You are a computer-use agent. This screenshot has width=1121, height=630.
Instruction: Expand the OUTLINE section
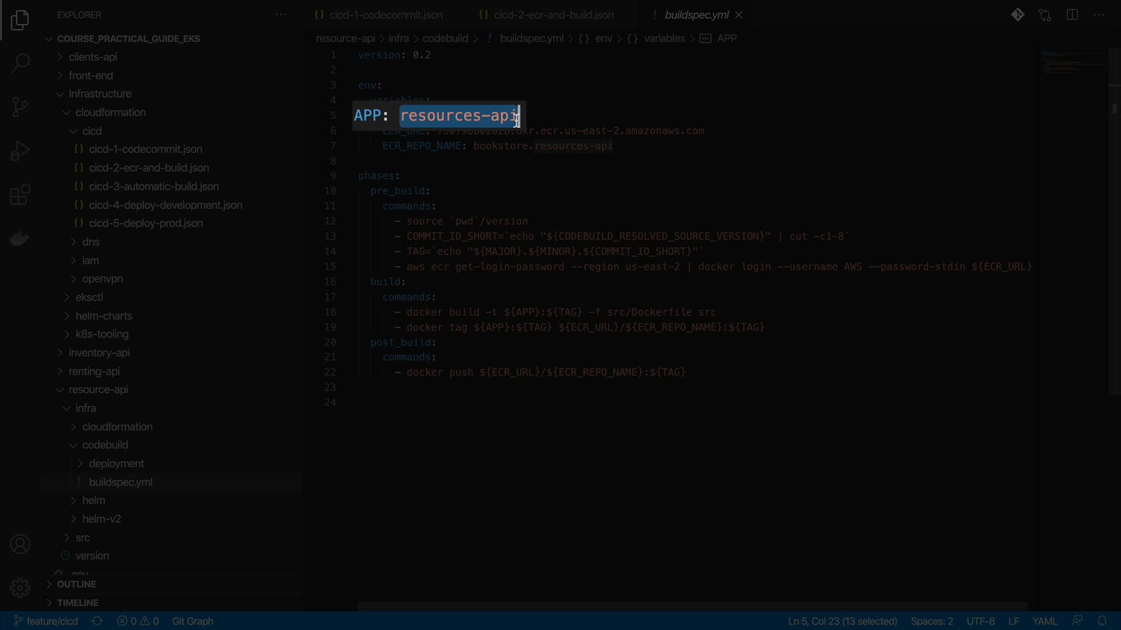coord(76,584)
